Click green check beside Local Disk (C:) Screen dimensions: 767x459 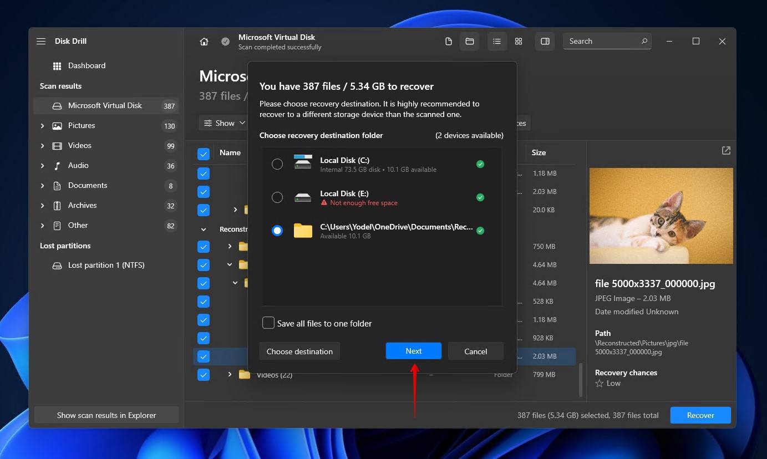click(x=480, y=164)
